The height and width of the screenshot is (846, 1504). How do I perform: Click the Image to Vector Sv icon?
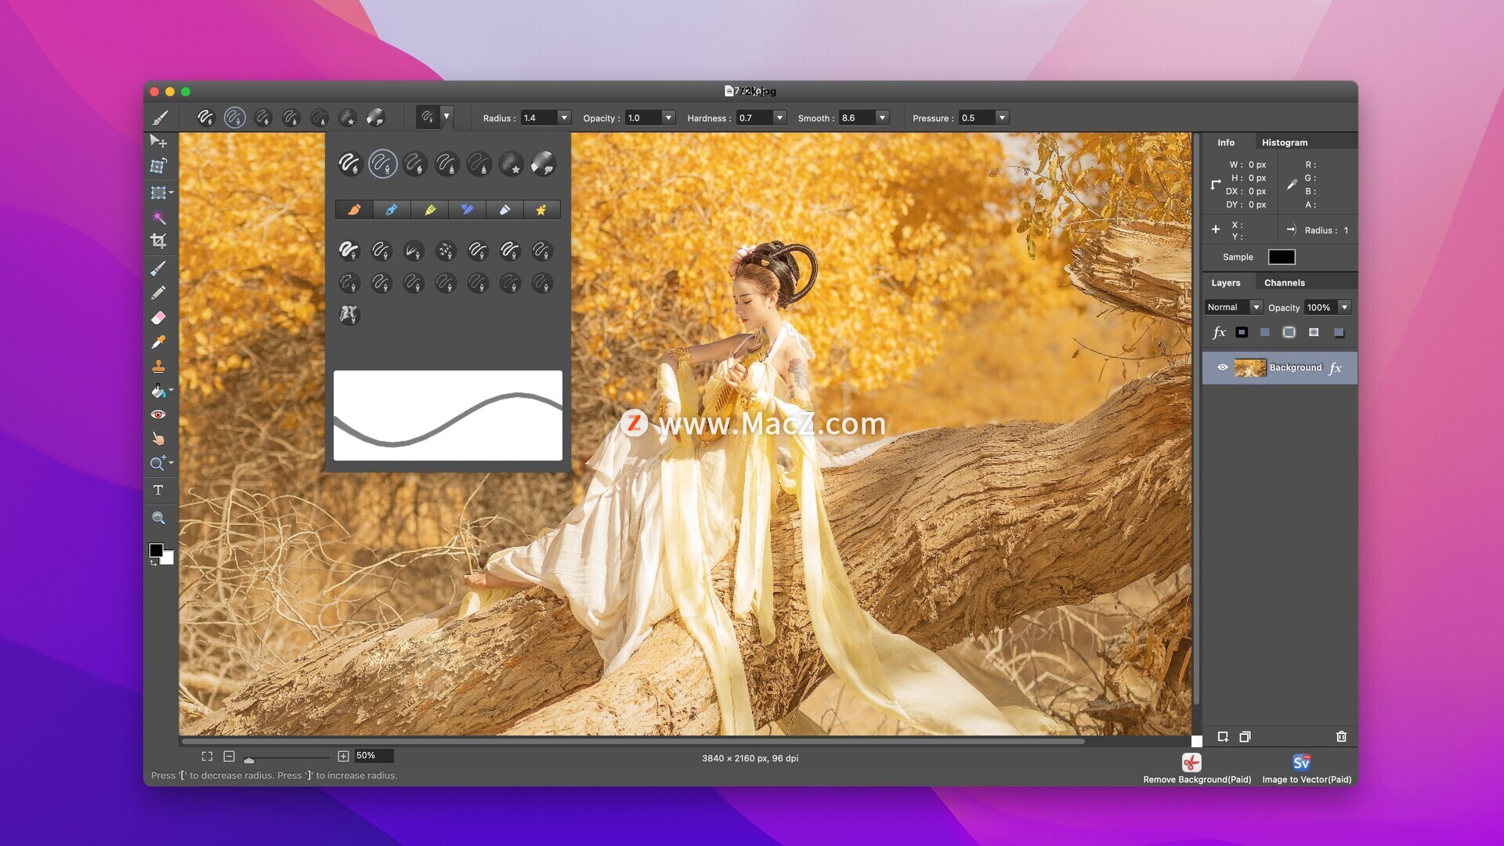coord(1301,762)
